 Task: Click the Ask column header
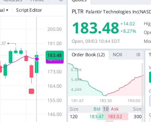[x=115, y=109]
